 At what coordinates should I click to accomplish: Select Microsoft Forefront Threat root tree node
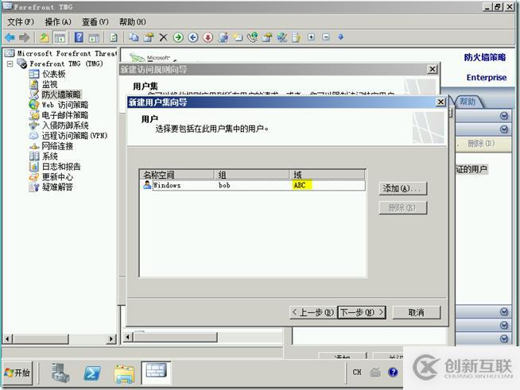point(67,53)
